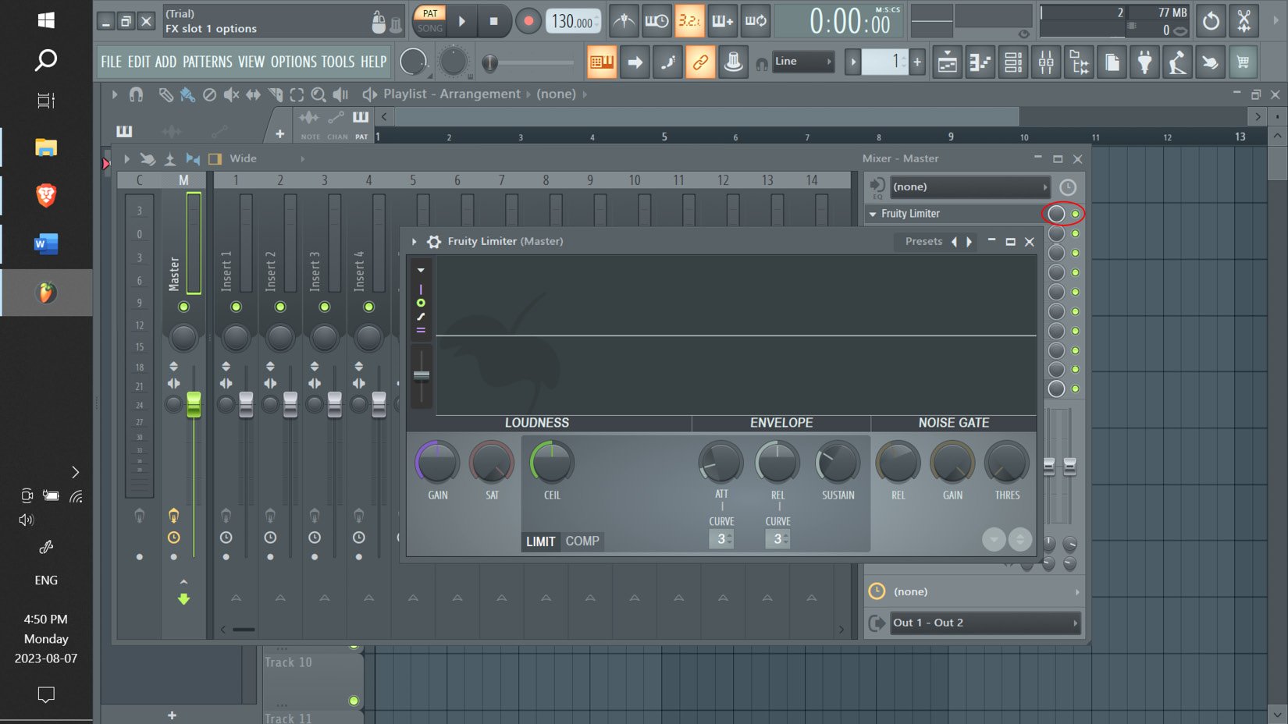Viewport: 1288px width, 724px height.
Task: Click the Record button
Action: click(x=528, y=21)
